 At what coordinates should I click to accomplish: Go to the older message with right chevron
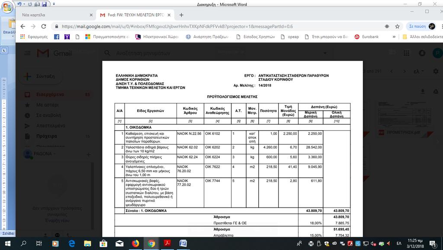tap(404, 71)
